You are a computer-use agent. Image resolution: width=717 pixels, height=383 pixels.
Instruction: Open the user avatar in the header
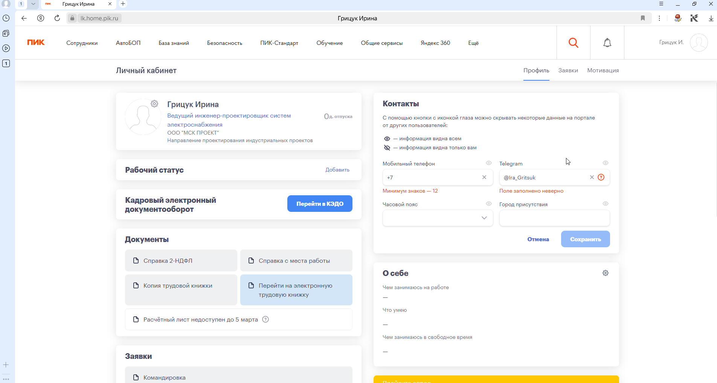tap(699, 43)
